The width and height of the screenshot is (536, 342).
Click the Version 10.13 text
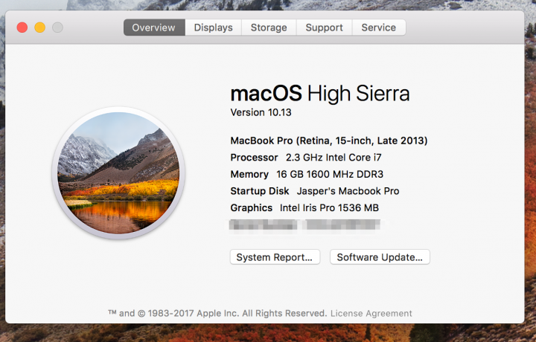(261, 112)
